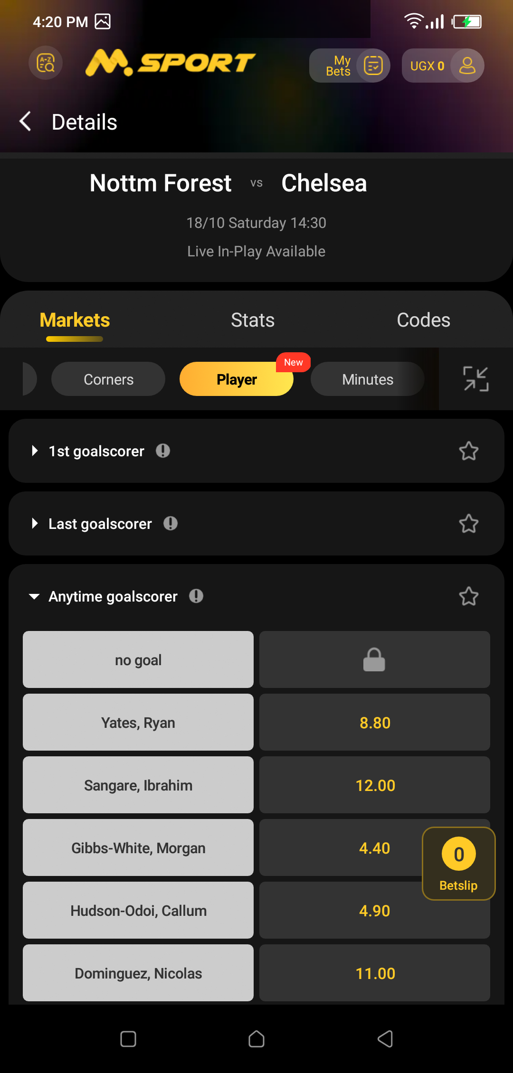Expand the Last goalscorer section
The image size is (513, 1073).
pyautogui.click(x=35, y=523)
